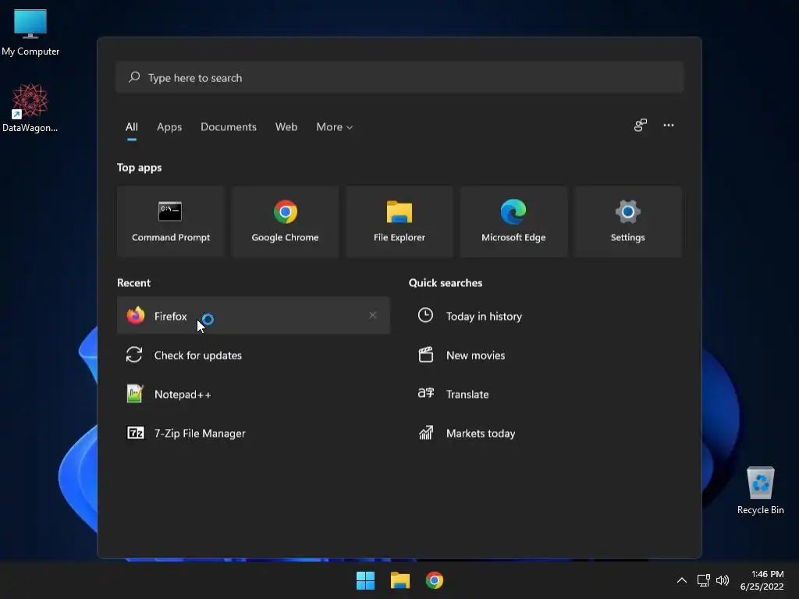
Task: Click the account/feedback icon beside the ellipsis
Action: (x=641, y=126)
